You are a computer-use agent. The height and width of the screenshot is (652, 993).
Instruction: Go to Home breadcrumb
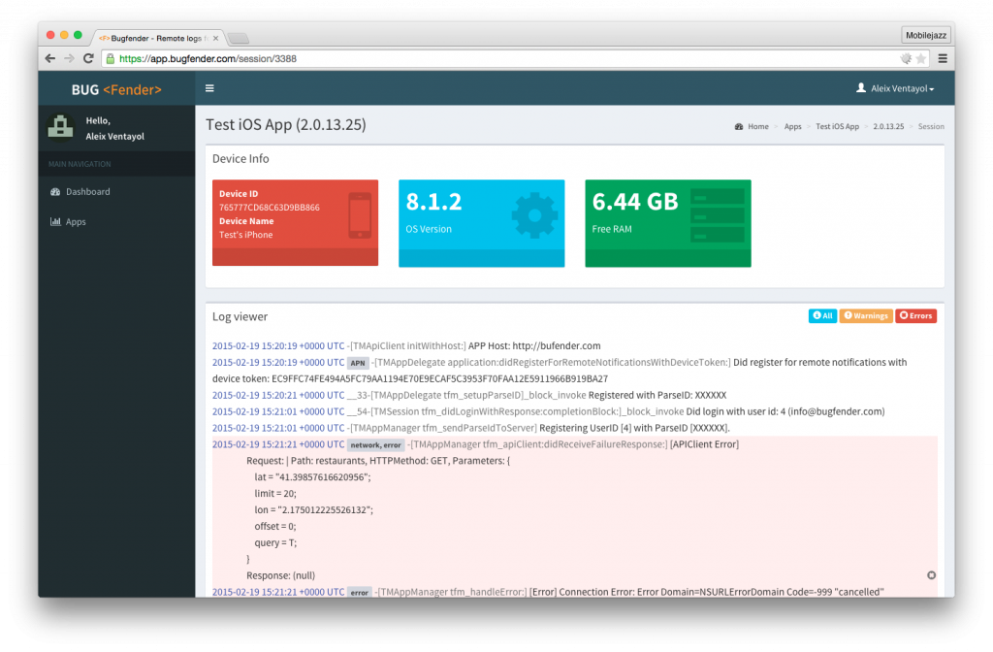[758, 127]
